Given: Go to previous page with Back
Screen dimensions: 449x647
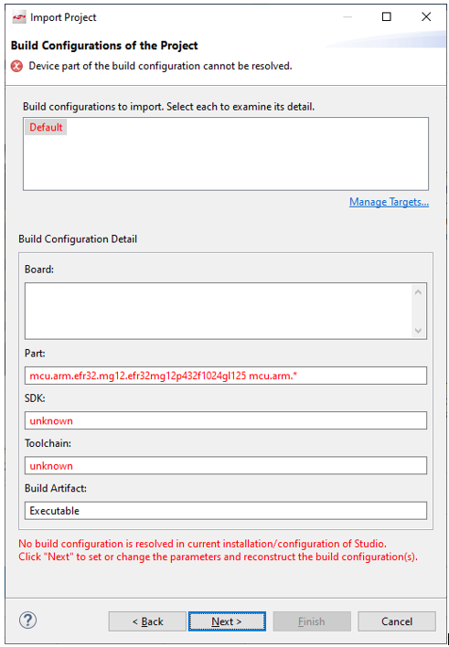Looking at the screenshot, I should pos(147,621).
